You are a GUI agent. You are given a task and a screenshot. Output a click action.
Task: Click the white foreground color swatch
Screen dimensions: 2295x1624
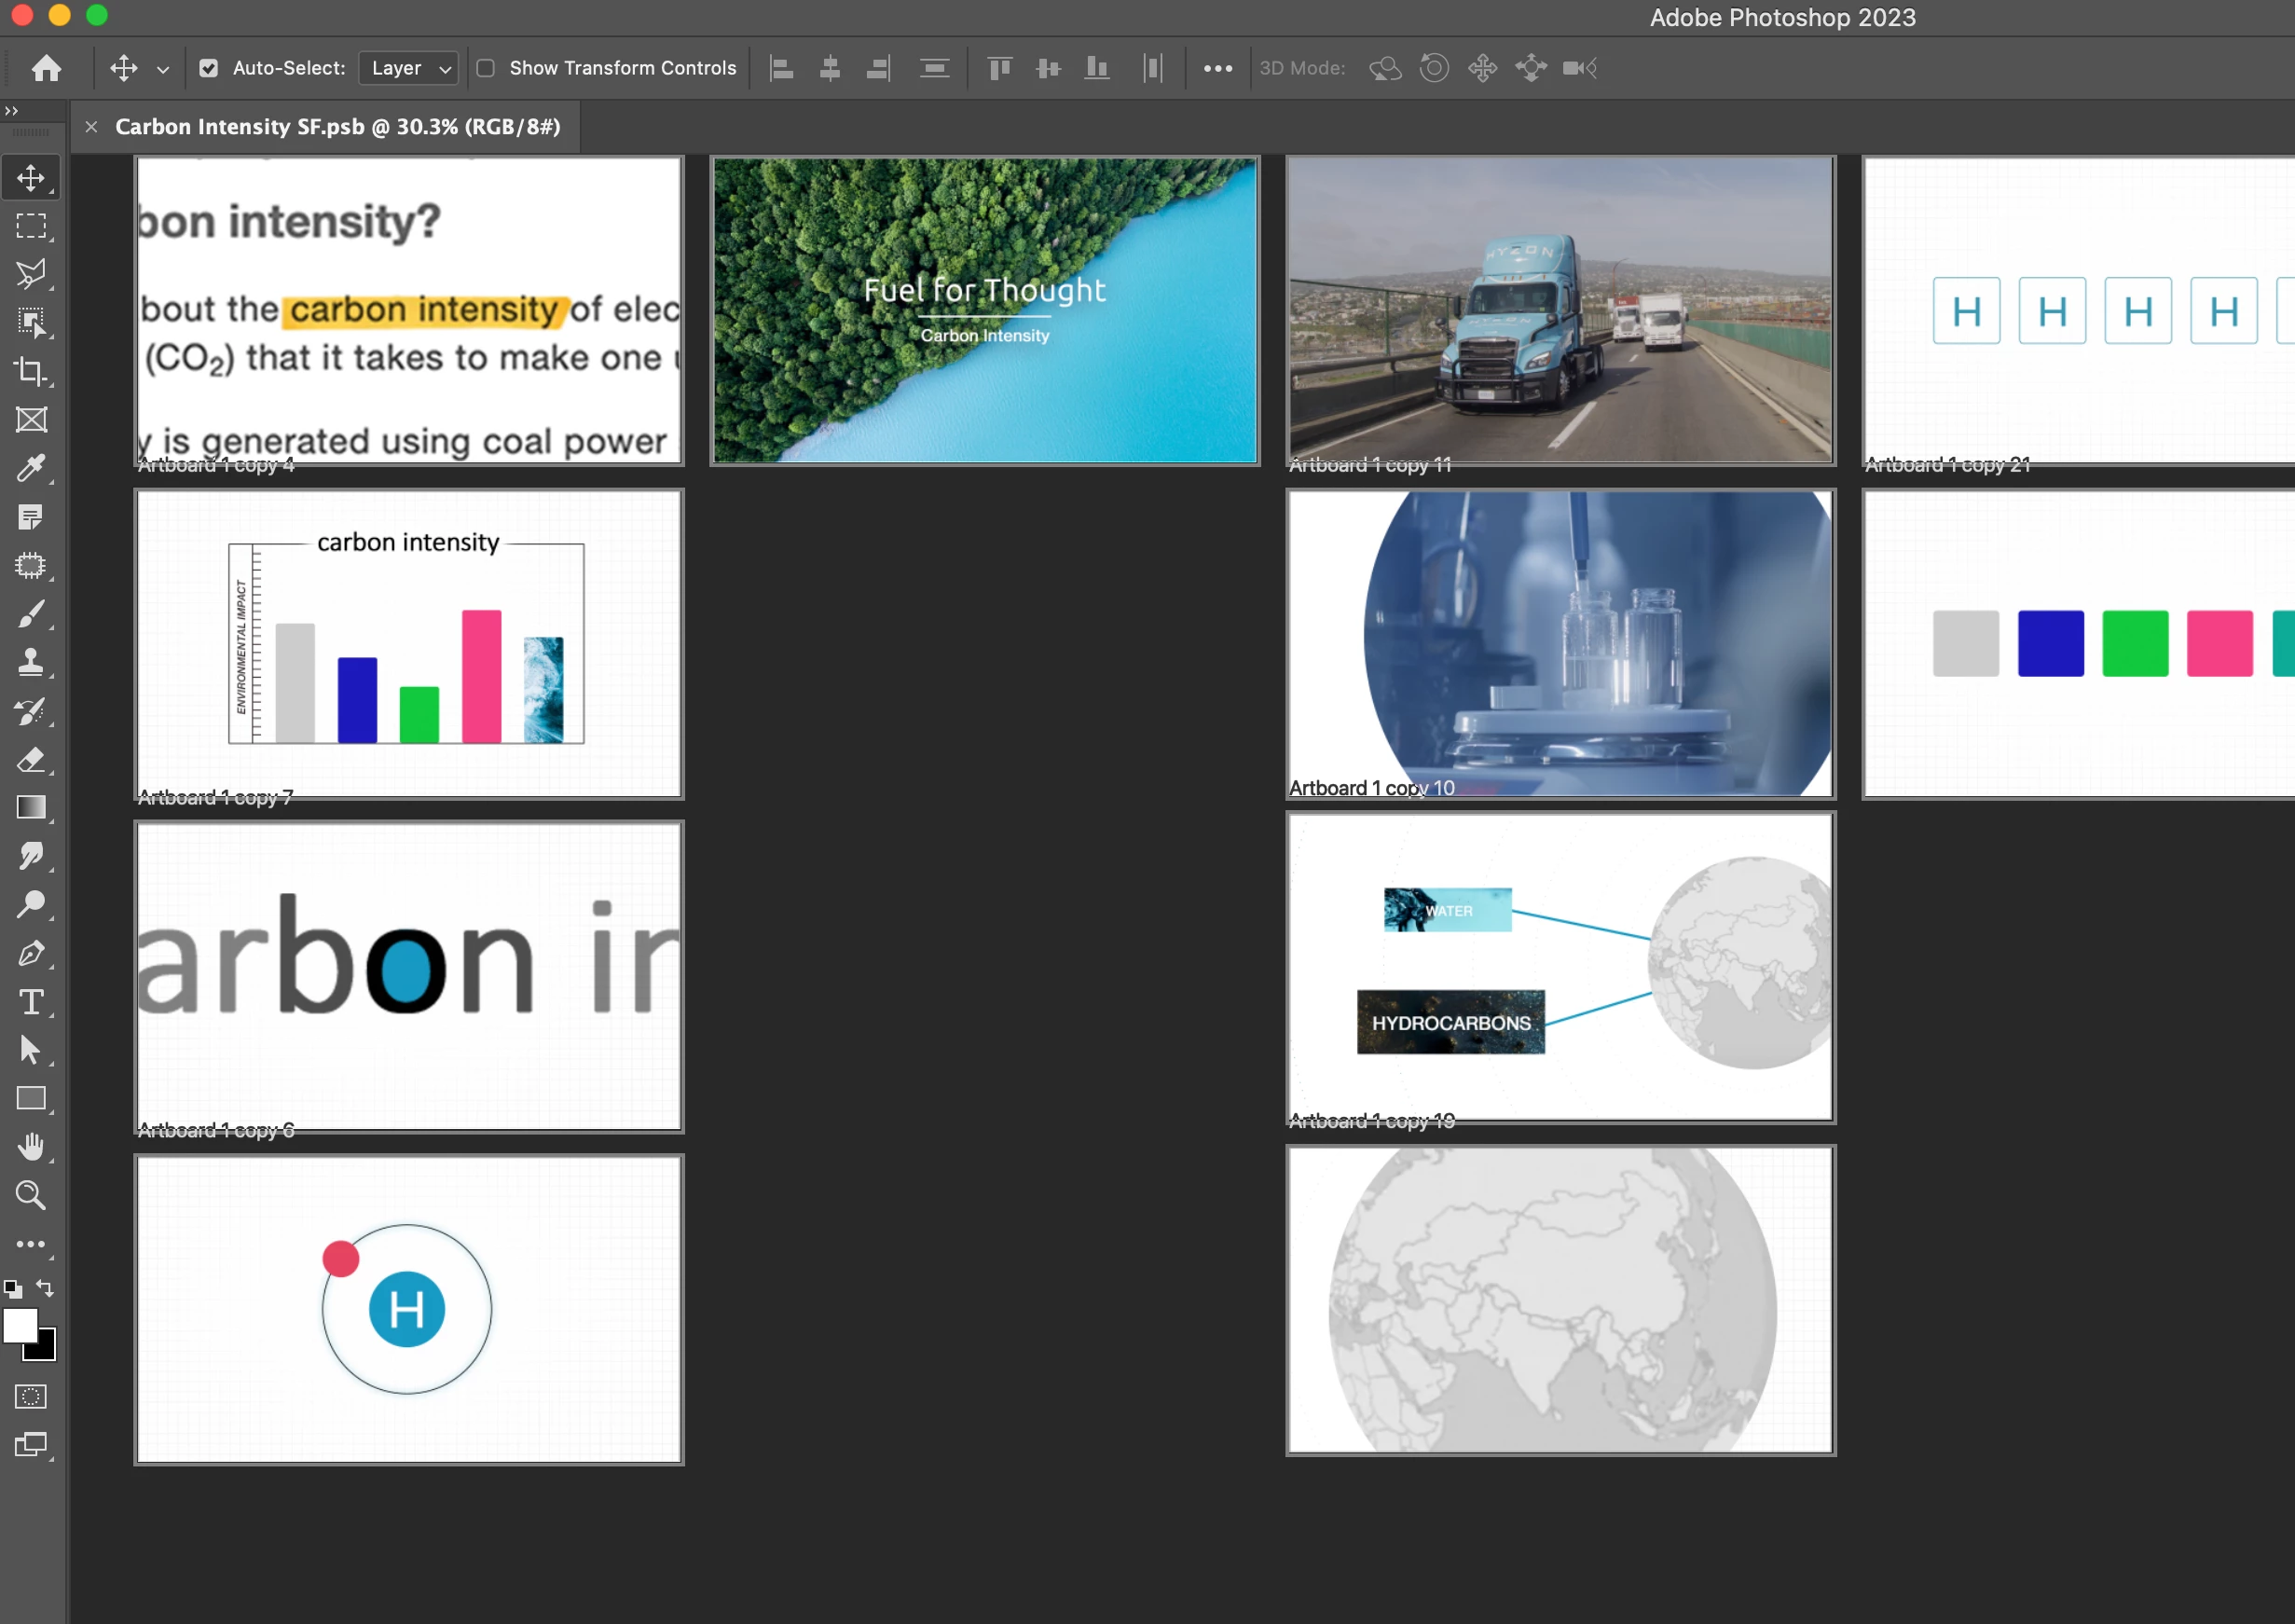click(19, 1325)
